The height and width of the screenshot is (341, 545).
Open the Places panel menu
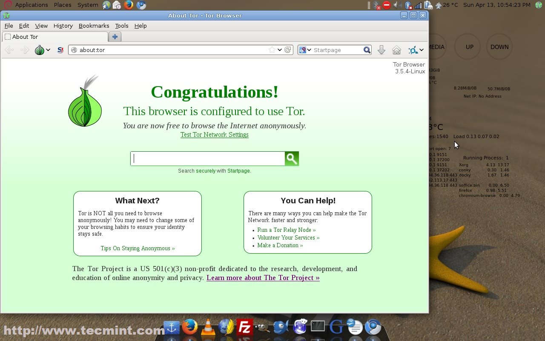63,5
